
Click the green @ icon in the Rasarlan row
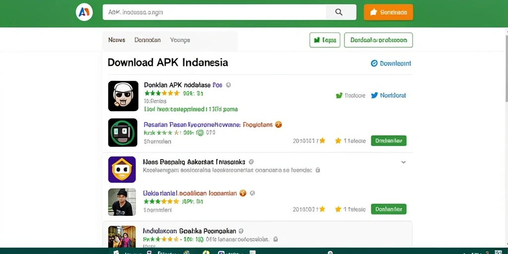[200, 133]
